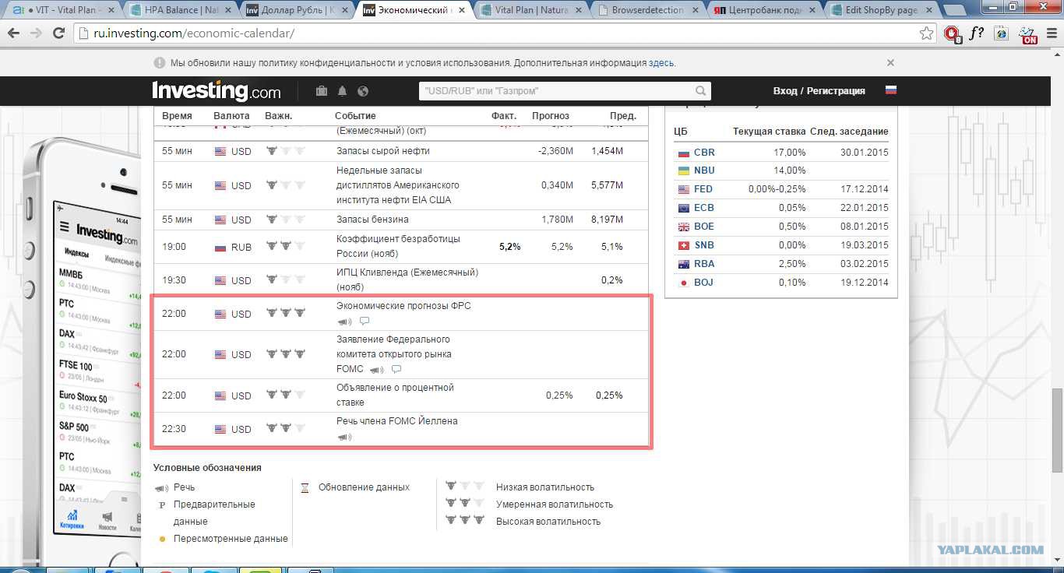
Task: Open the Chrome main menu
Action: pos(1050,33)
